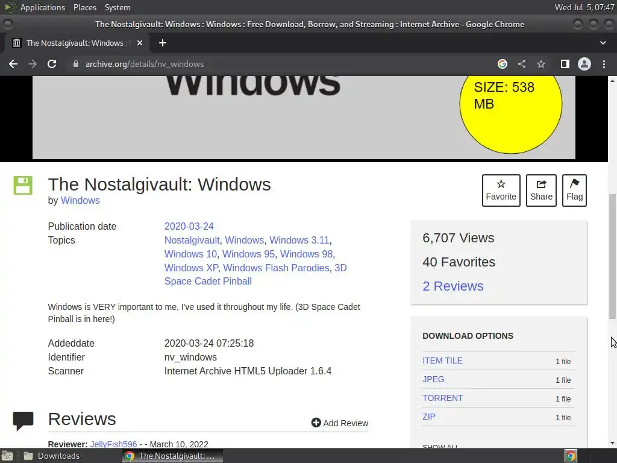Click the browser back arrow
Image resolution: width=617 pixels, height=463 pixels.
pos(13,64)
